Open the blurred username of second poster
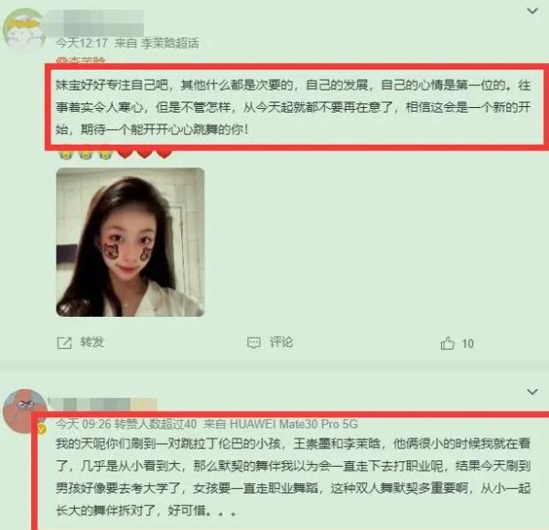This screenshot has height=530, width=549. (102, 404)
